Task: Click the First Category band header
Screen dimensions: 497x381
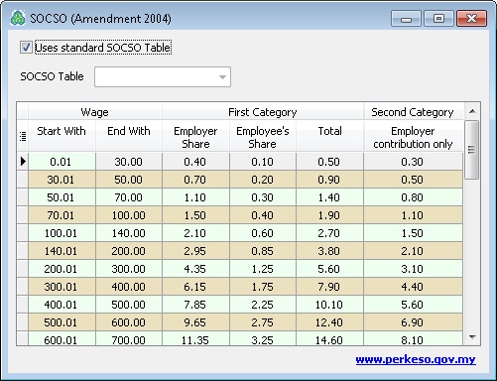Action: pyautogui.click(x=263, y=112)
